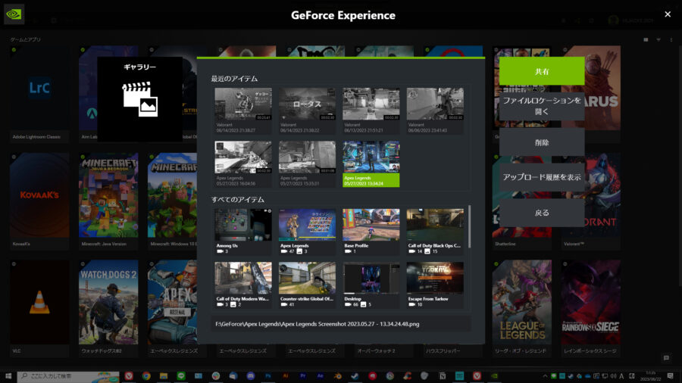
Task: Open Steam from taskbar
Action: (x=355, y=376)
